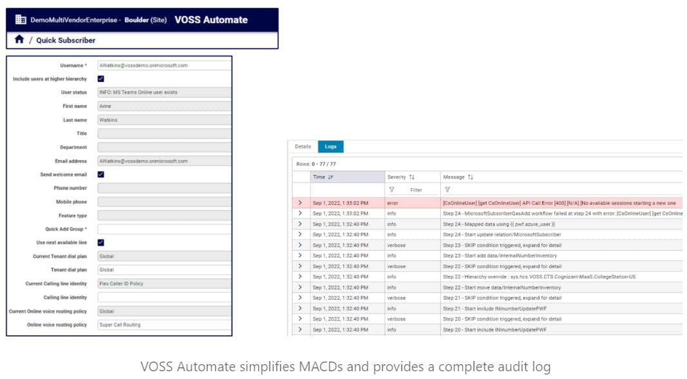Click the Severity filter funnel icon

(x=391, y=190)
